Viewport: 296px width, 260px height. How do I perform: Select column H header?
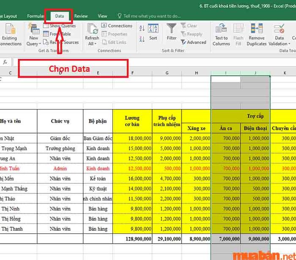click(196, 73)
